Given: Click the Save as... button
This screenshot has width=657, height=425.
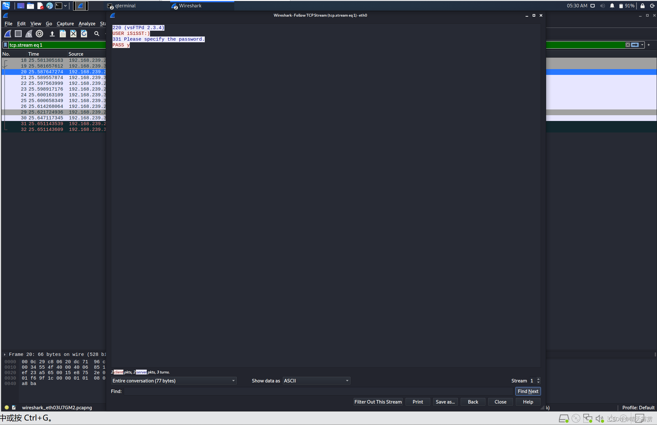Looking at the screenshot, I should click(x=445, y=402).
